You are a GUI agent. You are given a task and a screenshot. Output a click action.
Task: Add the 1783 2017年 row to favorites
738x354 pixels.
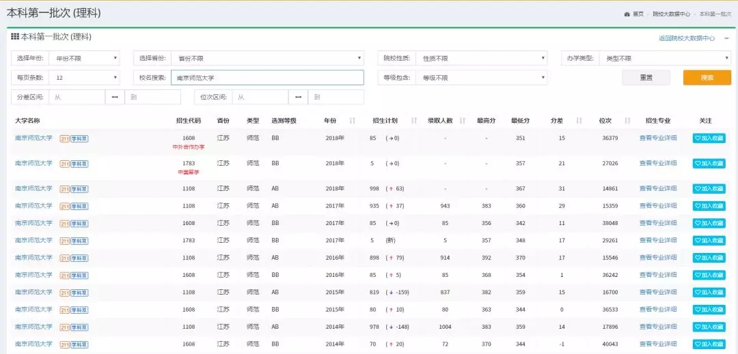pos(709,240)
